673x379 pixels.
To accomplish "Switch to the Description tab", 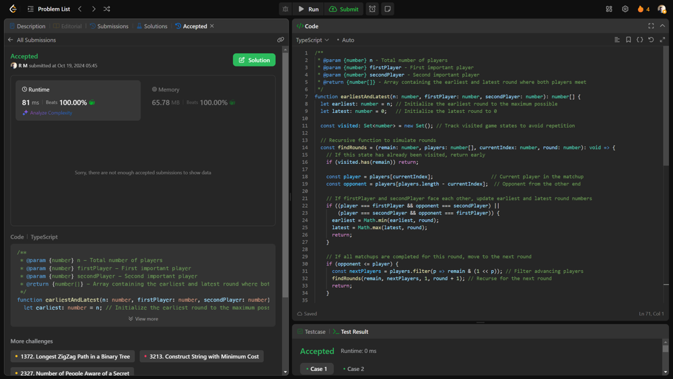I will click(27, 26).
